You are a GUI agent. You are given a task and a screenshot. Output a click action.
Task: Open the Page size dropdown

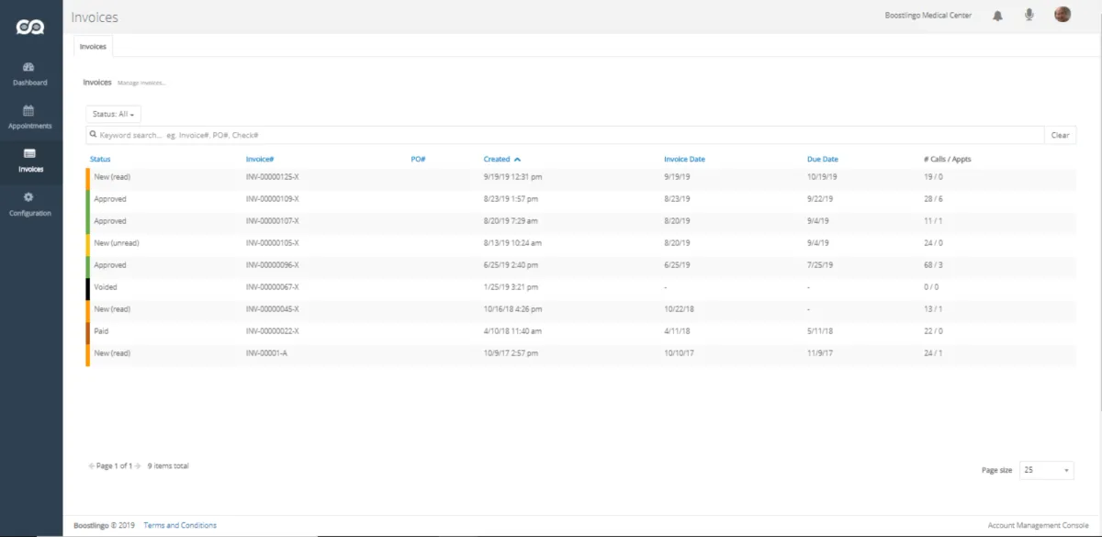pos(1047,470)
